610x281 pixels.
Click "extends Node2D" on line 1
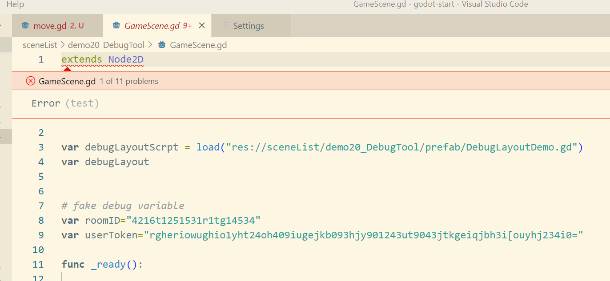102,59
